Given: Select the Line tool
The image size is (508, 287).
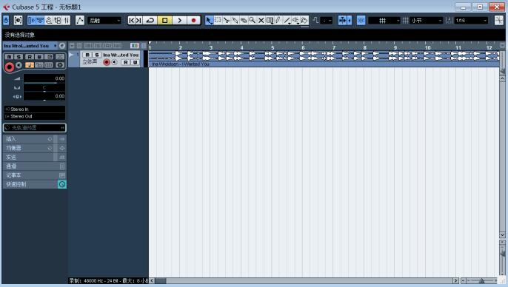Looking at the screenshot, I should [x=287, y=21].
